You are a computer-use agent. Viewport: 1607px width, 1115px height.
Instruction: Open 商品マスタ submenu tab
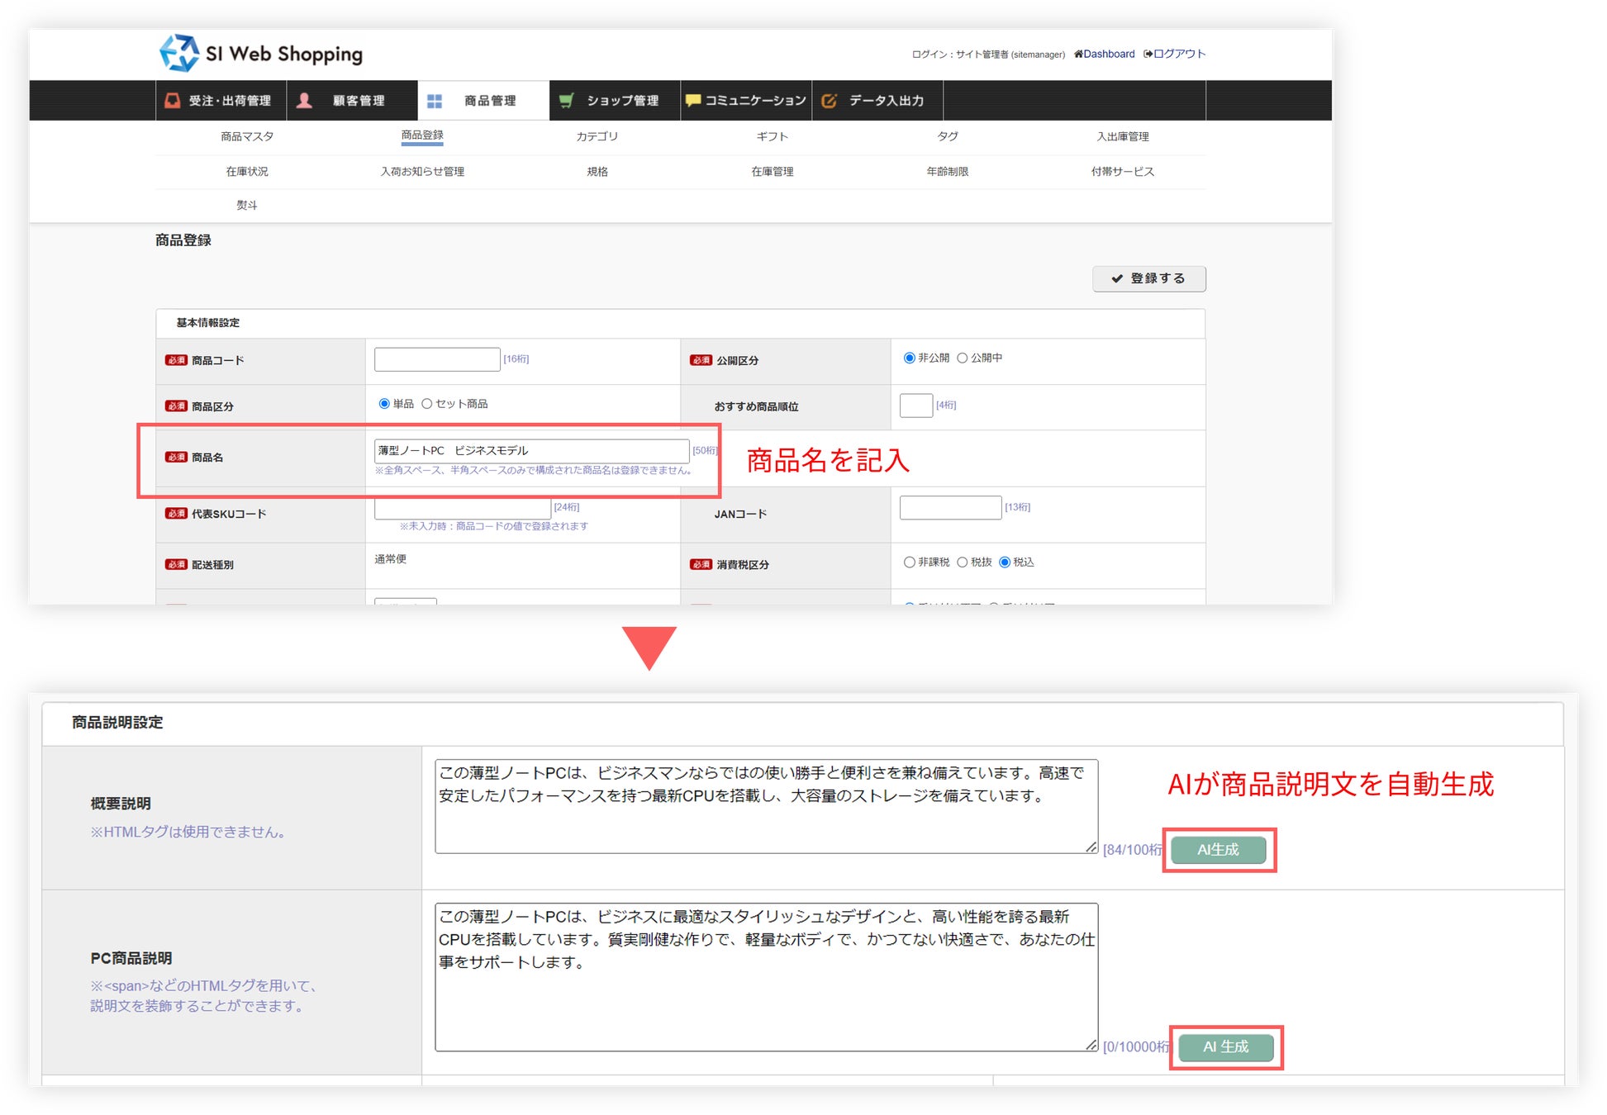[x=247, y=136]
